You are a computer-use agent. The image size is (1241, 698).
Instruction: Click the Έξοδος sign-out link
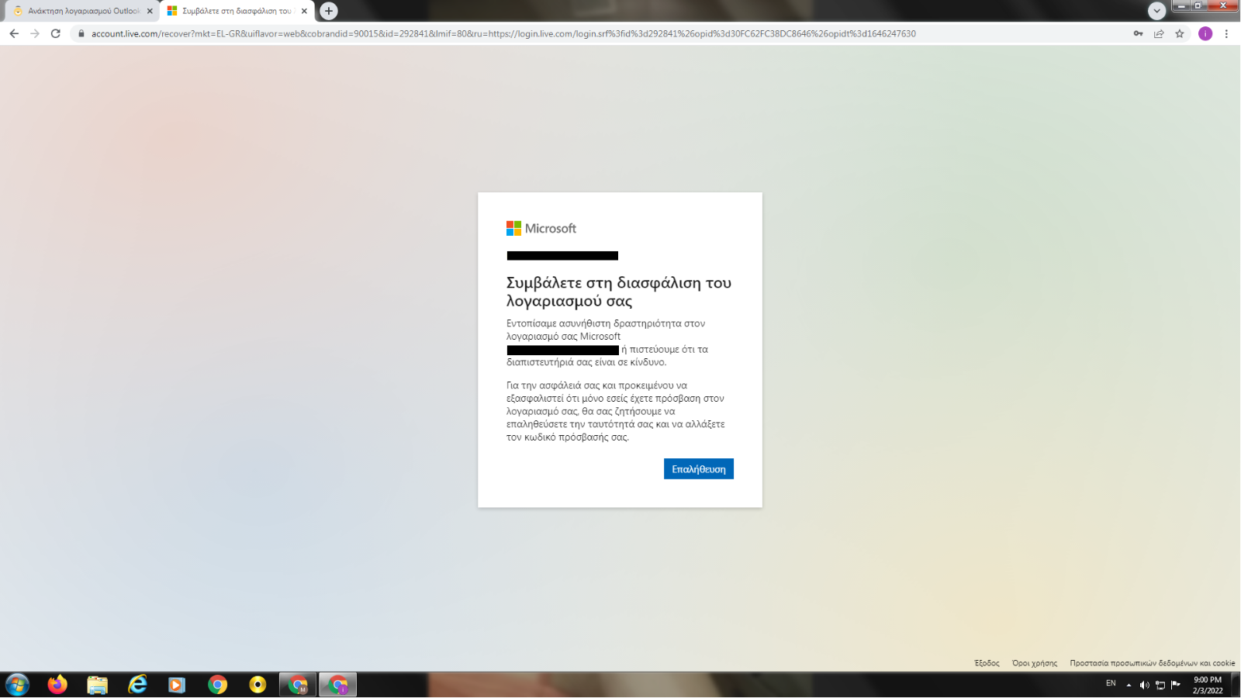pyautogui.click(x=987, y=663)
